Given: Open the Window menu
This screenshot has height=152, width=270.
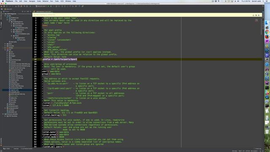Looking at the screenshot, I should pyautogui.click(x=68, y=1).
